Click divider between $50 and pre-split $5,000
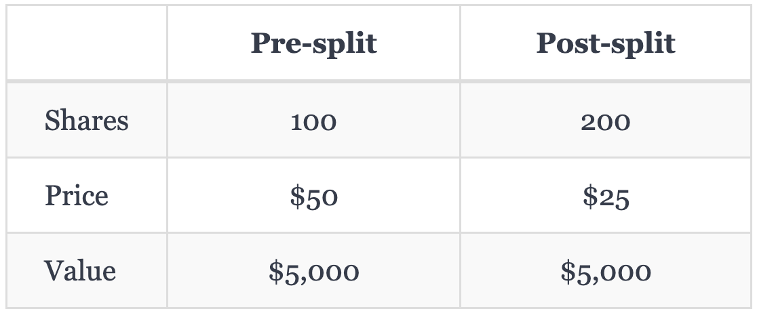Viewport: 757px width, 313px height. [x=314, y=232]
